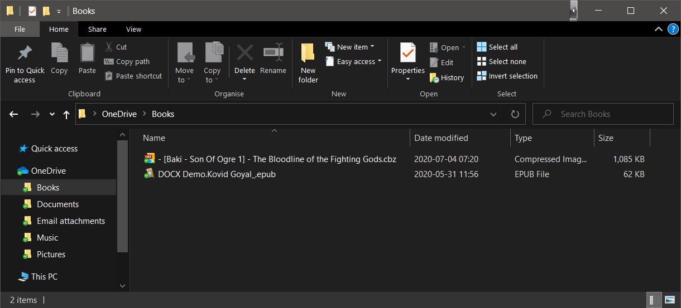Click the Pin to Quick access icon
681x308 pixels.
click(25, 53)
